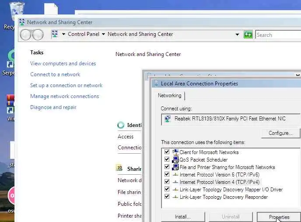
Task: Click the green Refresh button
Action: point(248,35)
